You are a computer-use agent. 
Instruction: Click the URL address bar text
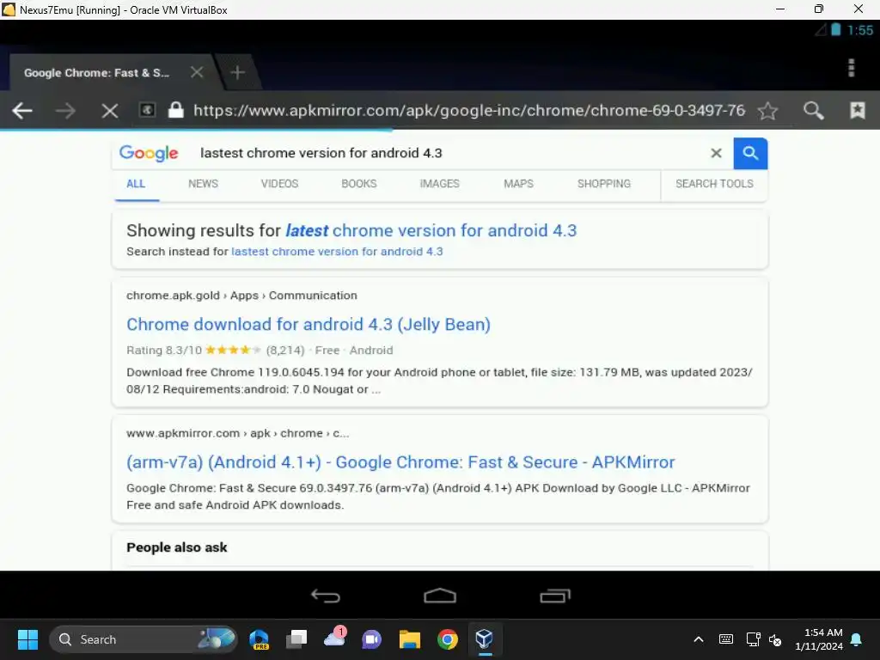(469, 110)
